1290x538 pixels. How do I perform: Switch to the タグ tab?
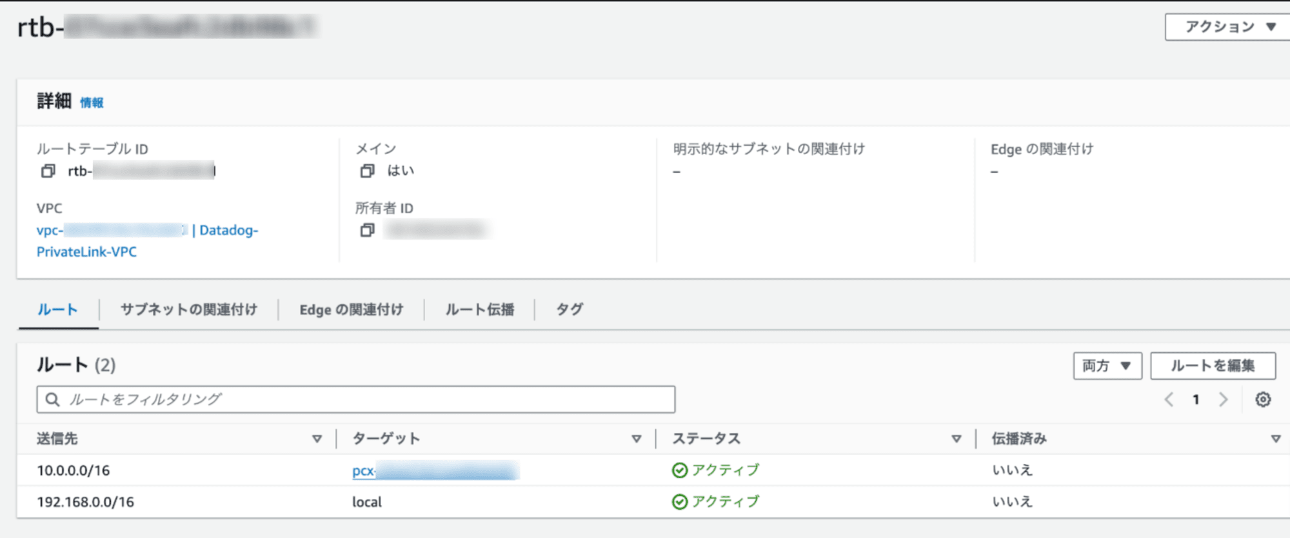(570, 310)
